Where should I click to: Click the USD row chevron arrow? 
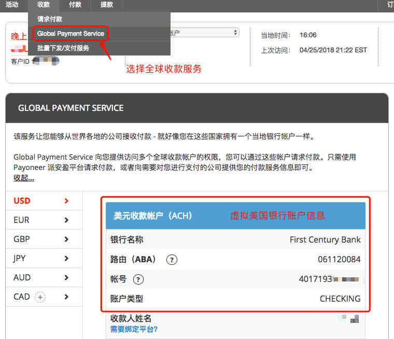click(66, 201)
